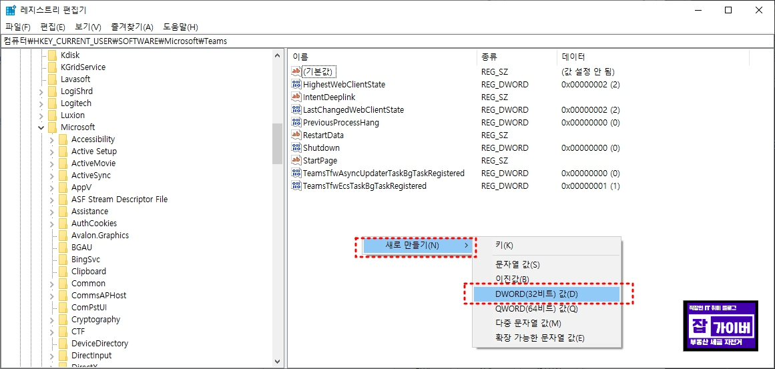775x369 pixels.
Task: Choose 키(K) to create a new key
Action: 546,246
